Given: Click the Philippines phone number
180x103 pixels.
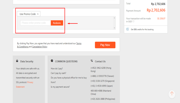Looking at the screenshot, I should coord(103,99).
